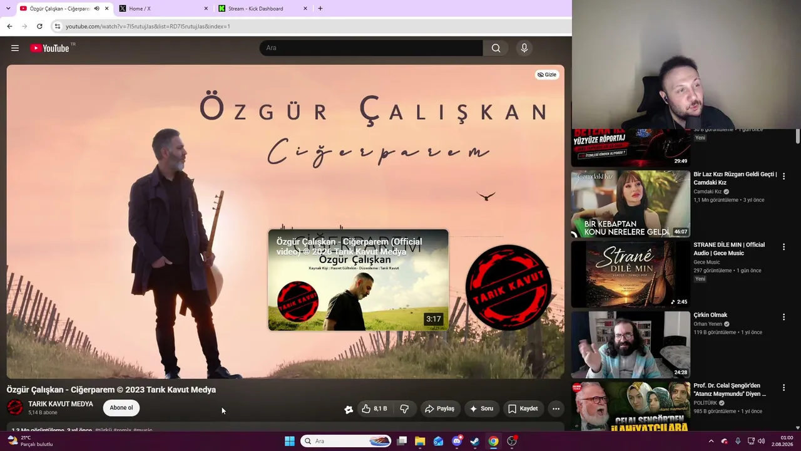Open the Celal Şengör video thumbnail
This screenshot has width=801, height=451.
pyautogui.click(x=630, y=407)
